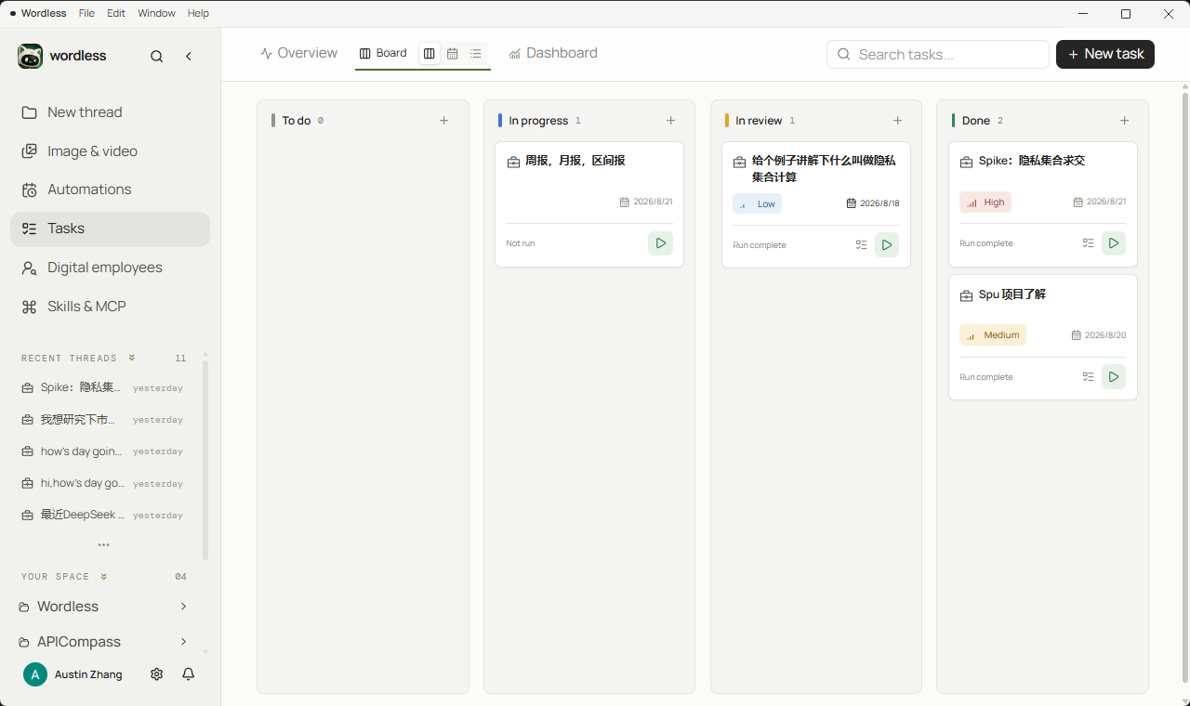Image resolution: width=1190 pixels, height=706 pixels.
Task: Click the New task button
Action: [1105, 54]
